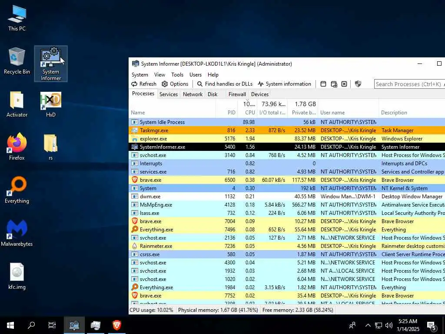Select the Activator folder on desktop

[x=17, y=104]
